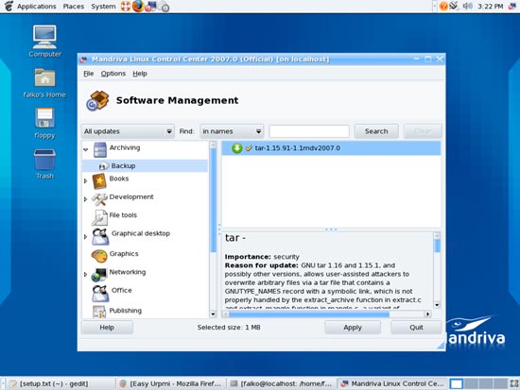
Task: Select the Graphics palette icon
Action: [x=99, y=256]
